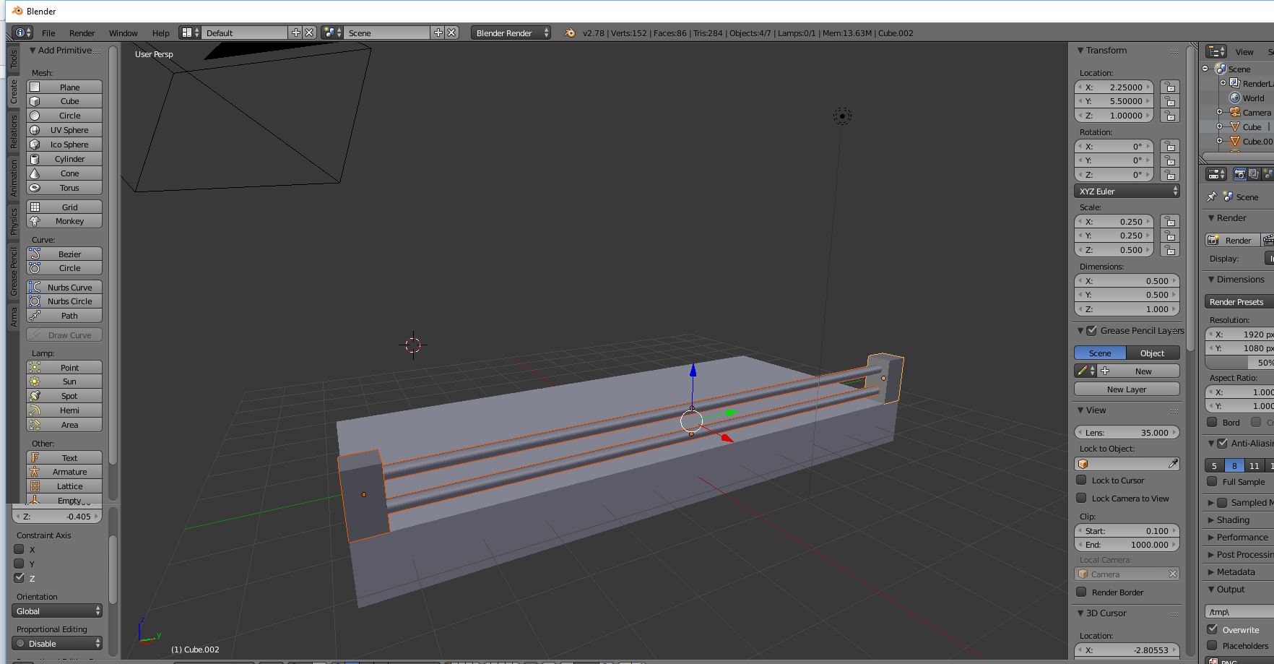Screen dimensions: 1274x664
Task: Pick object with Lock to Object eyedropper
Action: coord(1173,464)
